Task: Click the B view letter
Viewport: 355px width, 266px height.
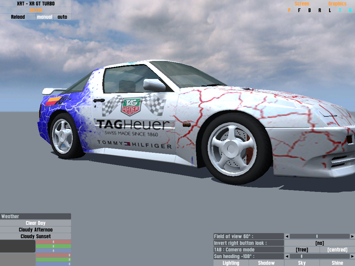Action: [x=310, y=10]
